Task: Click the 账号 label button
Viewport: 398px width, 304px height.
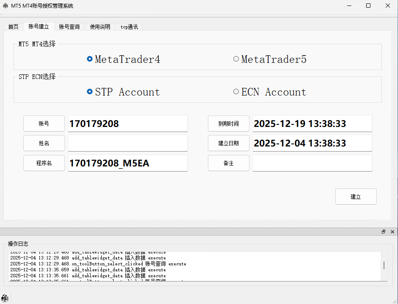Action: (x=44, y=124)
